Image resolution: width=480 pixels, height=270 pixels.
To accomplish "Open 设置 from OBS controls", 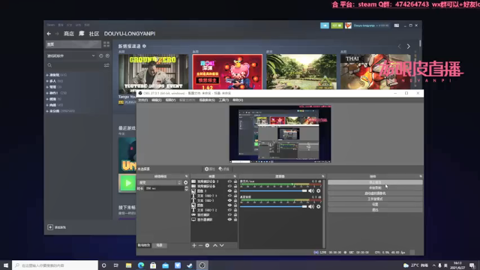I will click(375, 204).
